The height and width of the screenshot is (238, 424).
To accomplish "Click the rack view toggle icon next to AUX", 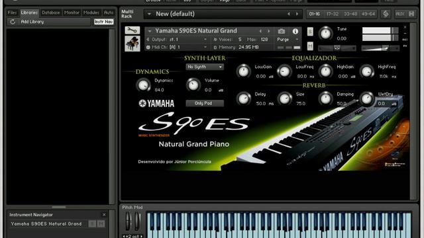I will (x=386, y=14).
